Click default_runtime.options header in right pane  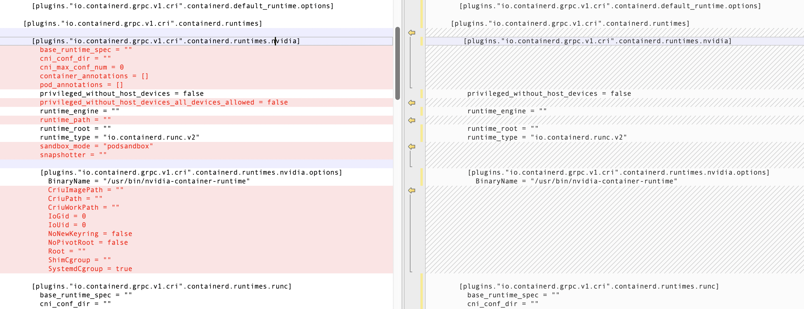[x=610, y=6]
